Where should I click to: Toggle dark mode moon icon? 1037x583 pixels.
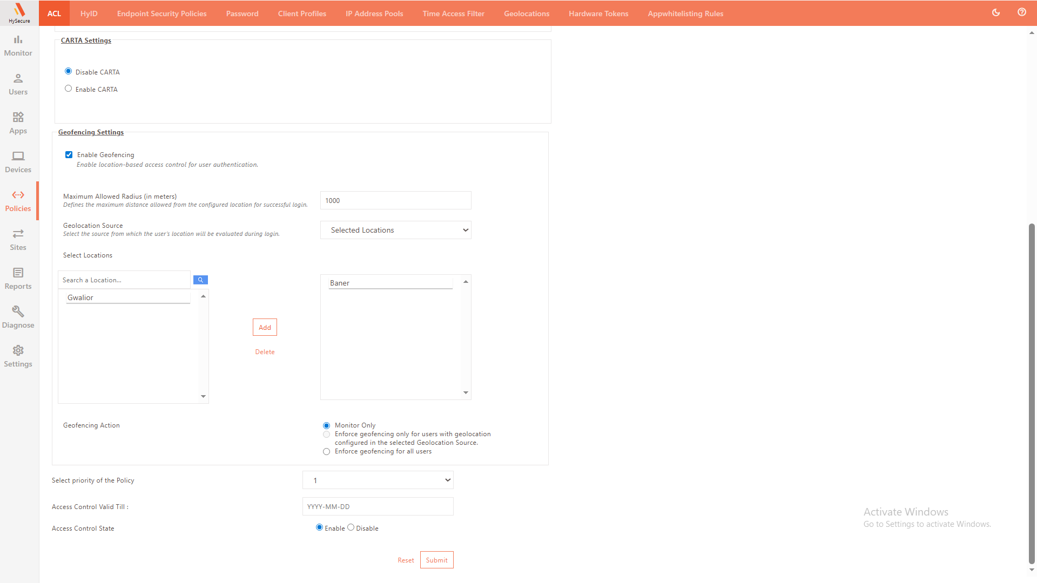click(x=996, y=12)
